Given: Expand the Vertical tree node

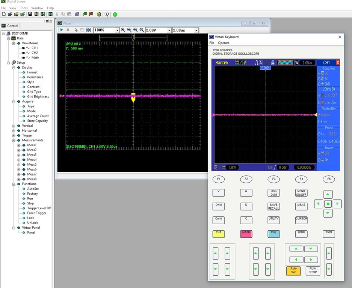Looking at the screenshot, I should click(14, 126).
